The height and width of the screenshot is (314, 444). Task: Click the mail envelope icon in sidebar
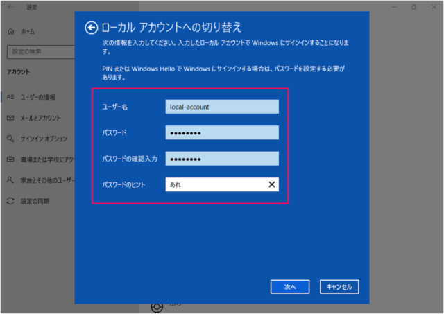coord(10,118)
